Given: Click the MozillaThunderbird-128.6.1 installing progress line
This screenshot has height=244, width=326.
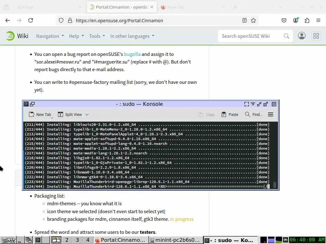Looking at the screenshot, I should click(147, 186).
